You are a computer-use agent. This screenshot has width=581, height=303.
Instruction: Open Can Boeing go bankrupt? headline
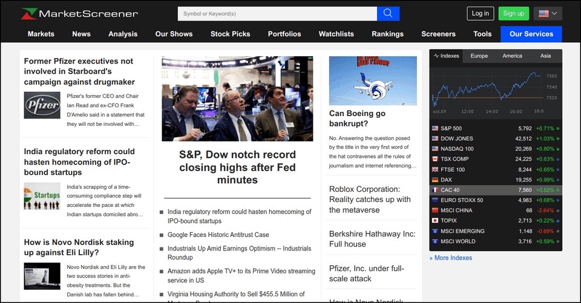click(x=357, y=119)
